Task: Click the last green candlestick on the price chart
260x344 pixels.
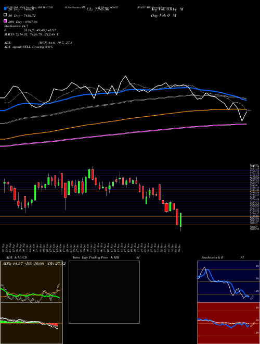Action: point(180,220)
